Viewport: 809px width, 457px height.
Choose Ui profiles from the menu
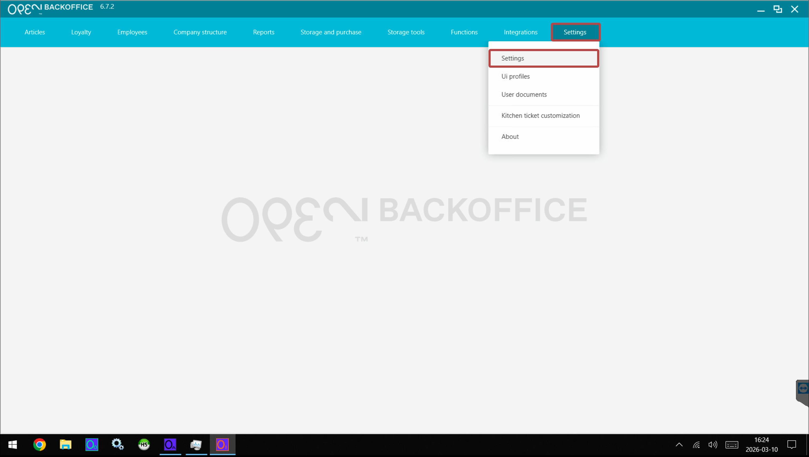tap(515, 76)
